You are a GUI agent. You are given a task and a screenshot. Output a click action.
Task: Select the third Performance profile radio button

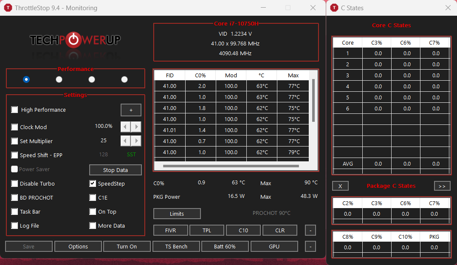[x=91, y=79]
